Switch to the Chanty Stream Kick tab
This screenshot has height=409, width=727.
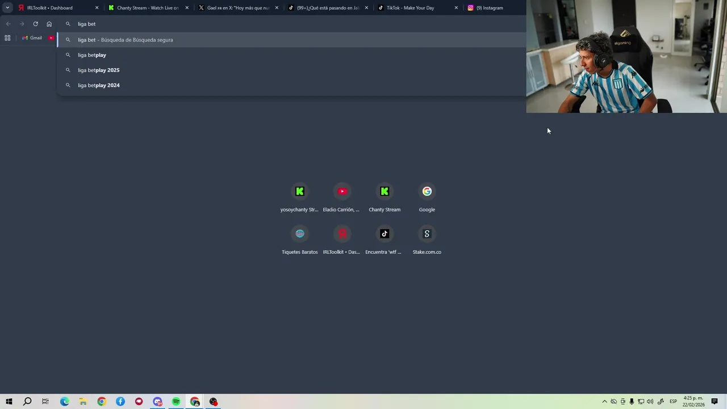pyautogui.click(x=148, y=8)
